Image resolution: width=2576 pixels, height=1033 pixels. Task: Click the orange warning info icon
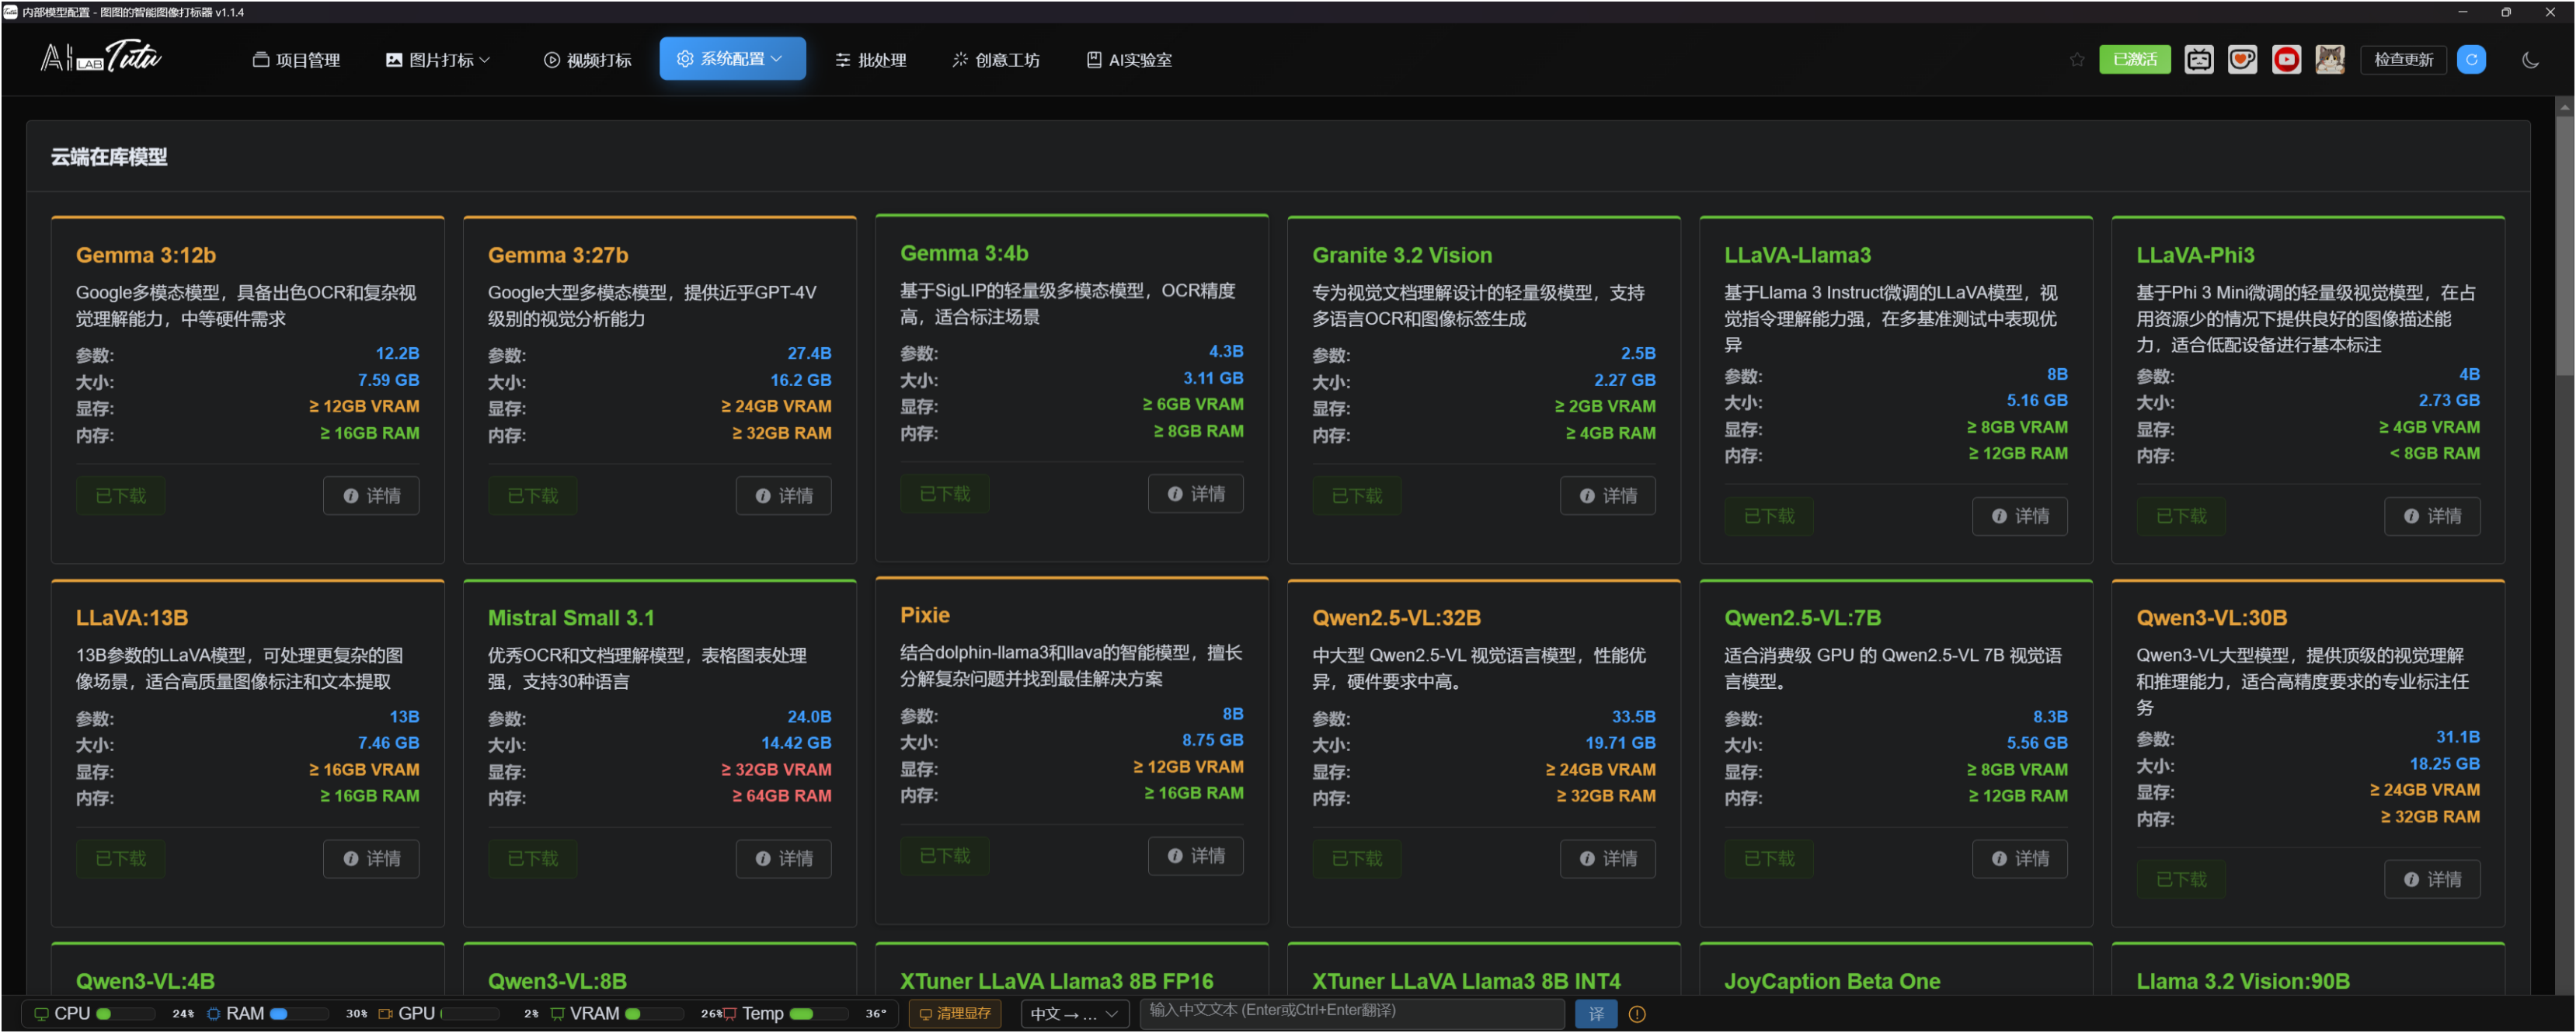point(1636,1014)
